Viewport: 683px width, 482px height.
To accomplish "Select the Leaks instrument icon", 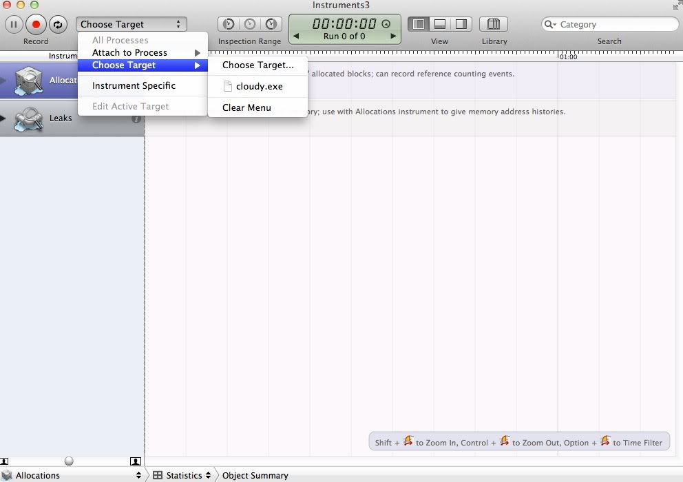I will (x=28, y=119).
